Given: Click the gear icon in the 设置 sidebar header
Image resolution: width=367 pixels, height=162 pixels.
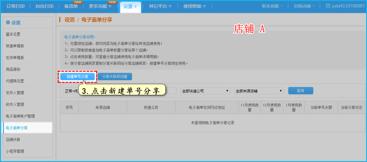Looking at the screenshot, I should (x=8, y=22).
